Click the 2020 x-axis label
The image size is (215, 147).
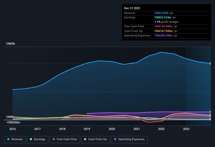pyautogui.click(x=112, y=129)
